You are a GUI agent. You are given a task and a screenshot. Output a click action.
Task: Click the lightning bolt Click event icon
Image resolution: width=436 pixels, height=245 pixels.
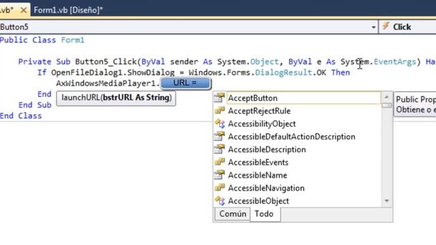(x=386, y=27)
